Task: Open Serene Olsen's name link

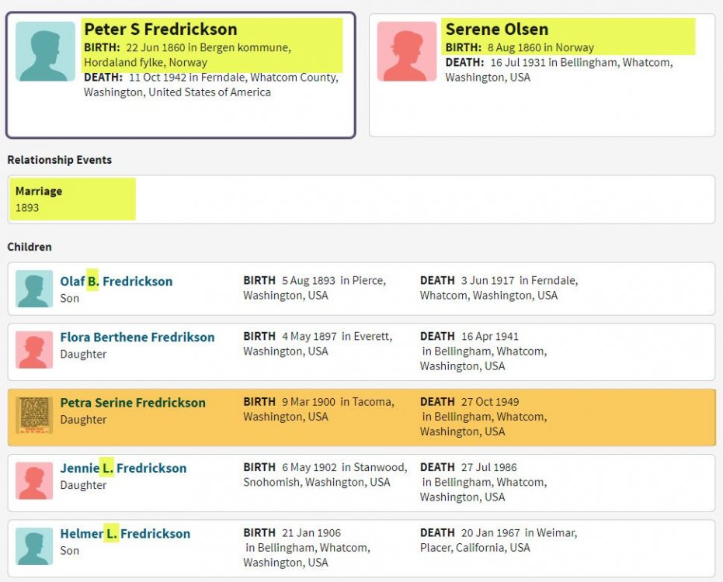Action: click(497, 29)
